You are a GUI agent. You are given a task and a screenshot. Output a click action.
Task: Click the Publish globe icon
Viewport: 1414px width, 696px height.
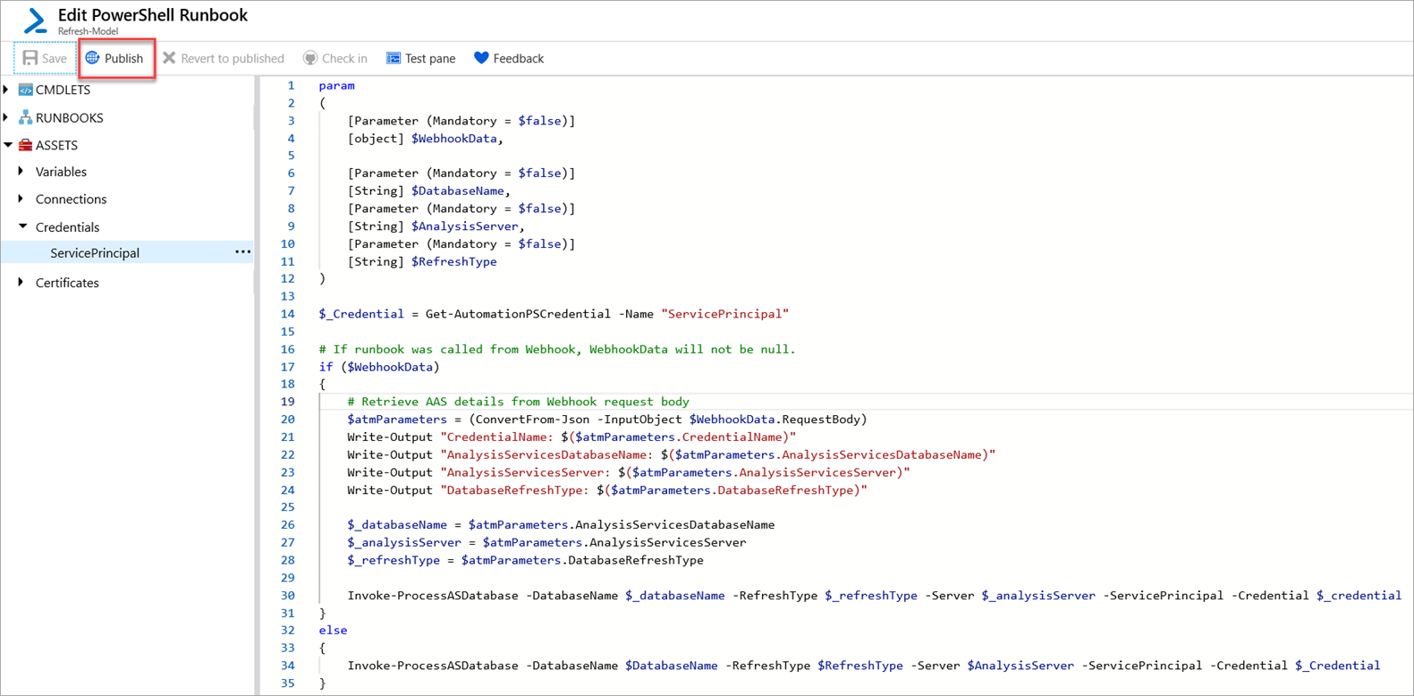92,58
